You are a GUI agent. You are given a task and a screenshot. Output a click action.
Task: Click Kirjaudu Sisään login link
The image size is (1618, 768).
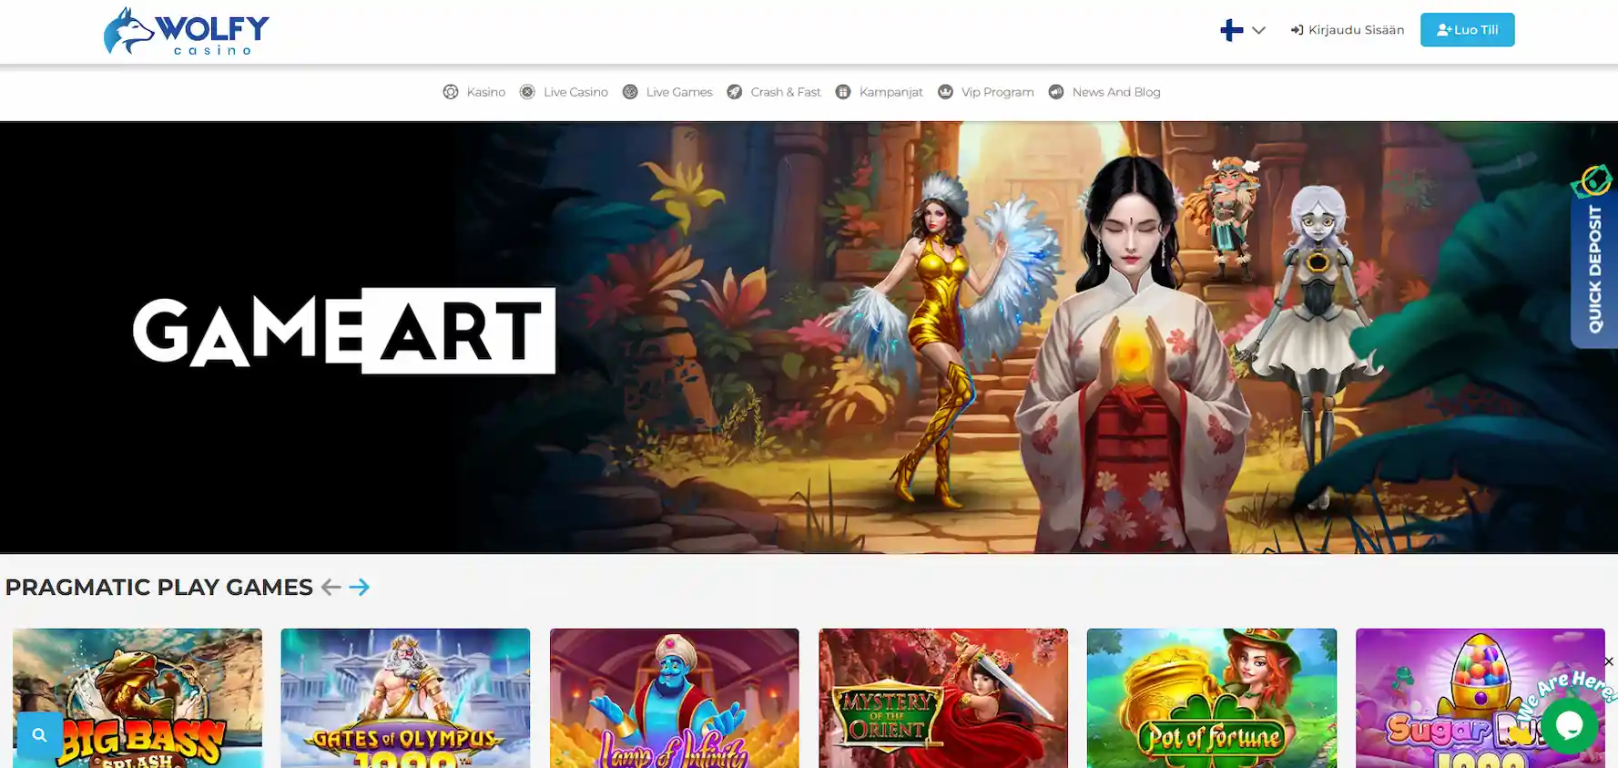(1348, 30)
